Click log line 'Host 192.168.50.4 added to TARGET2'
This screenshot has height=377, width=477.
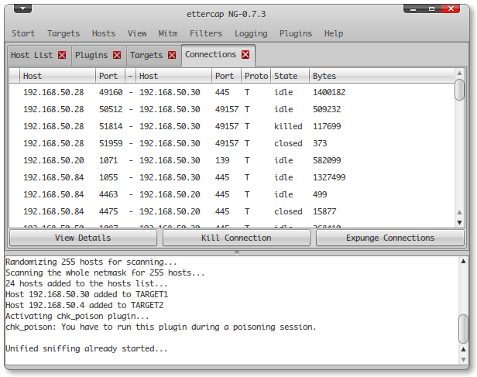pos(84,305)
